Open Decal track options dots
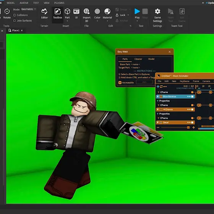The height and width of the screenshot is (214, 214). (189, 122)
